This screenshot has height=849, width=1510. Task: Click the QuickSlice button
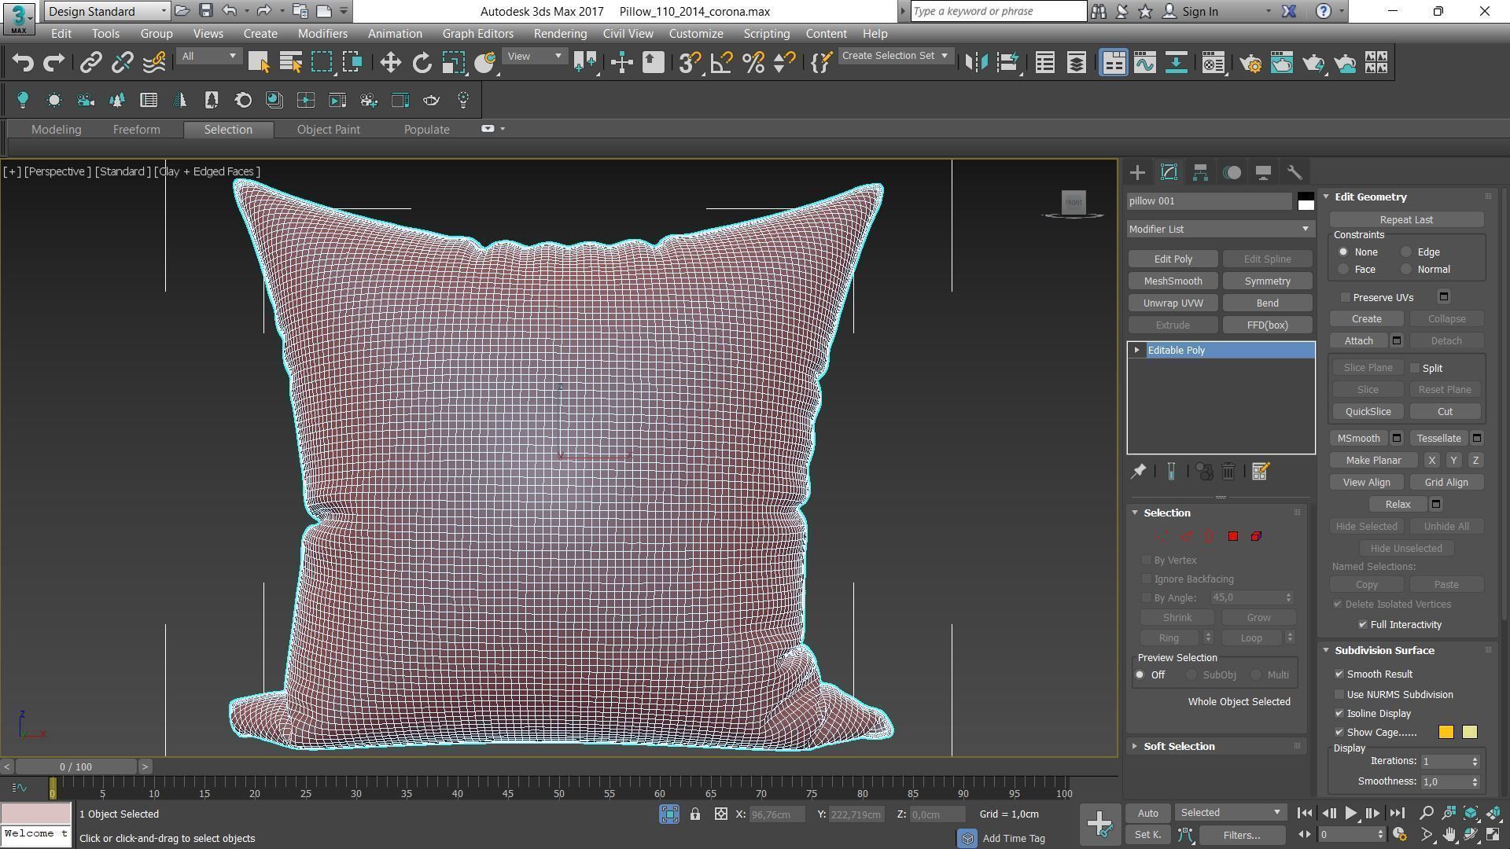(x=1368, y=412)
